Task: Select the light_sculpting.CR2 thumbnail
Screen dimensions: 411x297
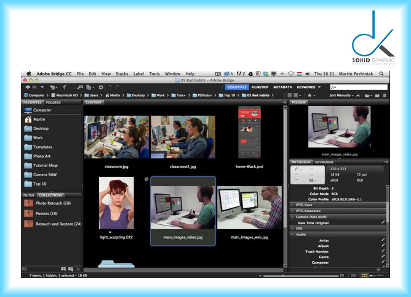Action: (116, 203)
